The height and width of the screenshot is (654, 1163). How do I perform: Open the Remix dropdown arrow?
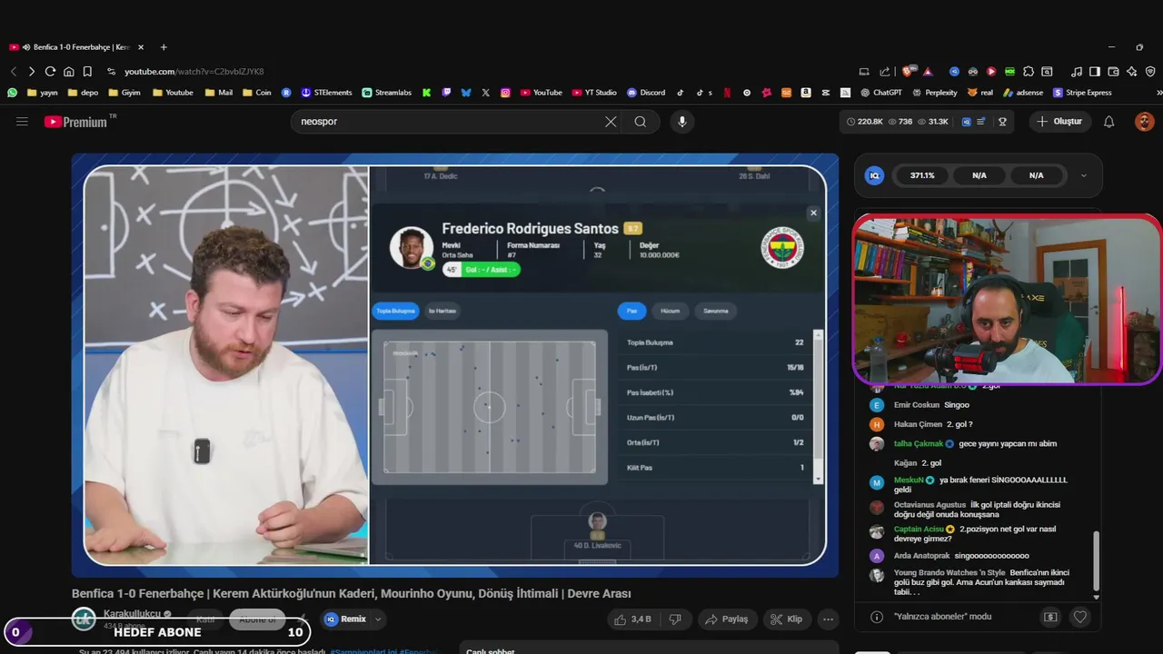(378, 619)
